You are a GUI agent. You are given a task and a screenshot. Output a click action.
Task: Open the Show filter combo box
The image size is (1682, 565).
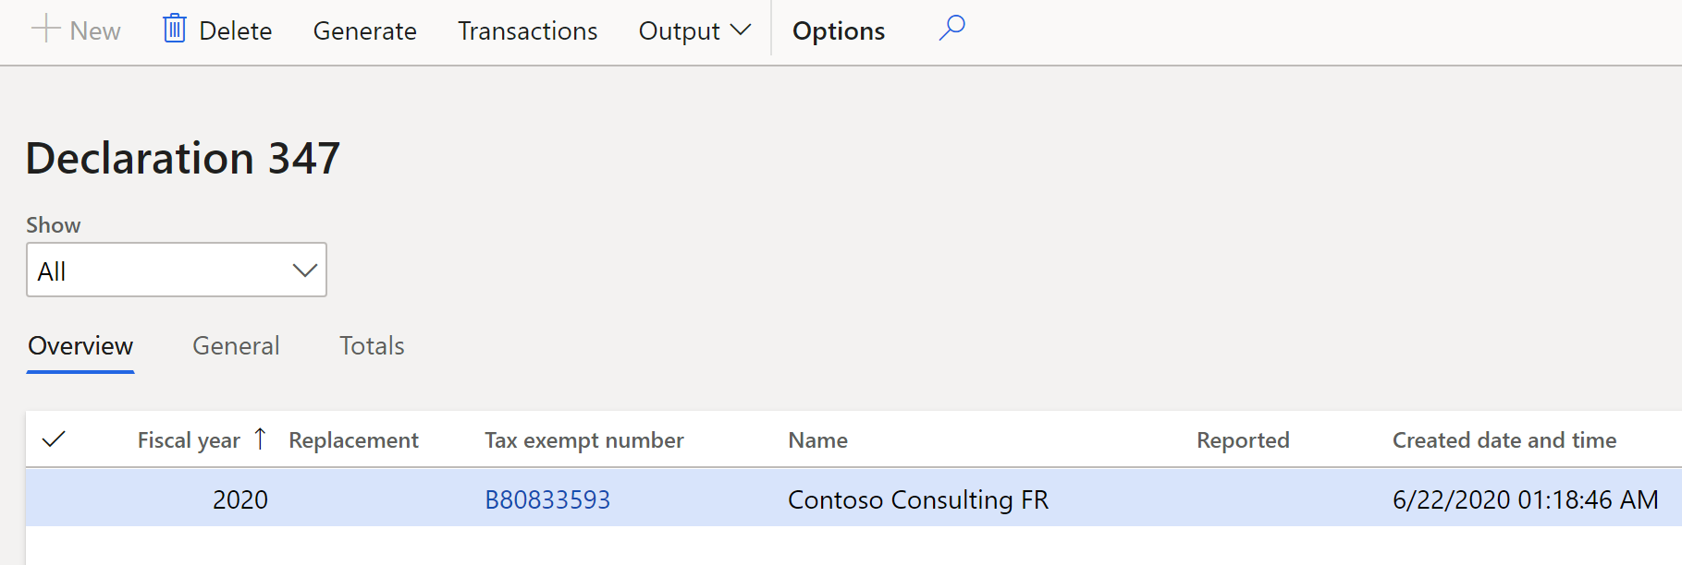(177, 270)
